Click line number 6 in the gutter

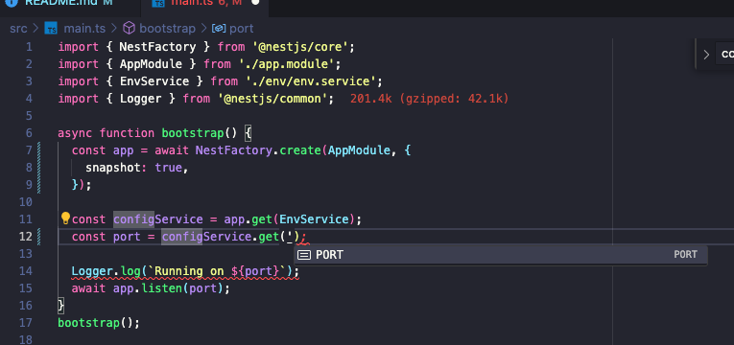30,133
